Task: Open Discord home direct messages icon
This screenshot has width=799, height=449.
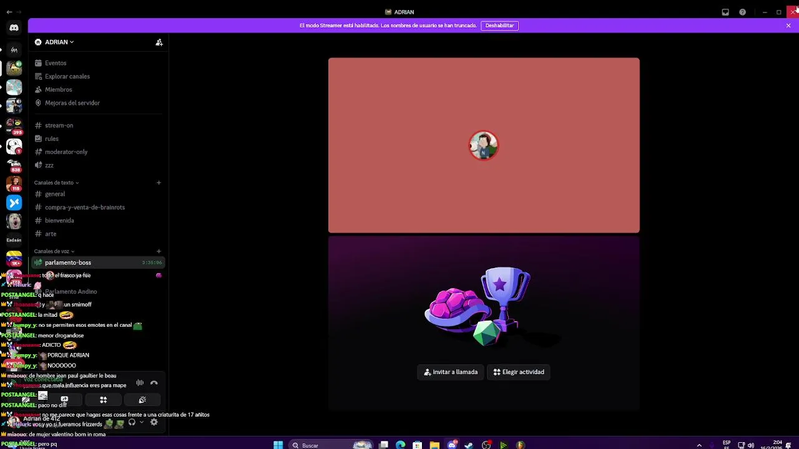Action: coord(14,27)
